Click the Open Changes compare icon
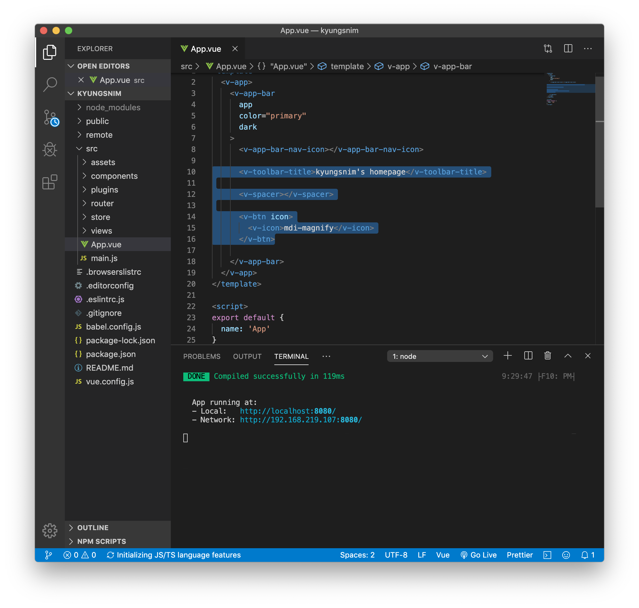 click(x=548, y=49)
